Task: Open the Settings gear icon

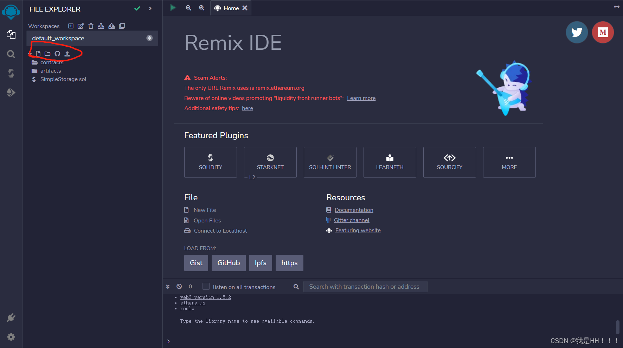Action: click(11, 337)
